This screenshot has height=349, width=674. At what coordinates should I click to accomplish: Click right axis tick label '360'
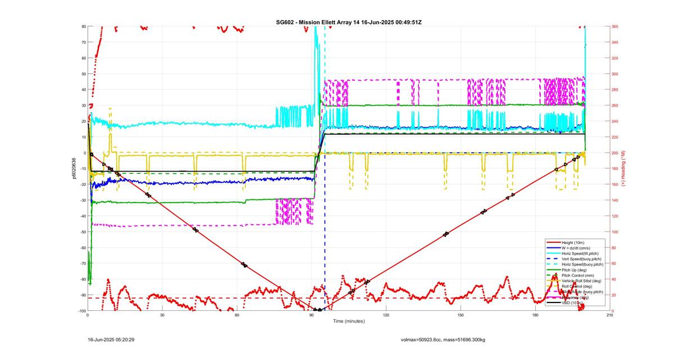coord(615,26)
